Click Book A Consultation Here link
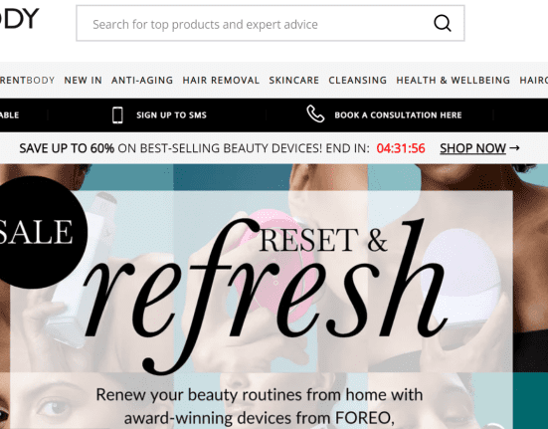Screen dimensions: 548x429 [398, 115]
